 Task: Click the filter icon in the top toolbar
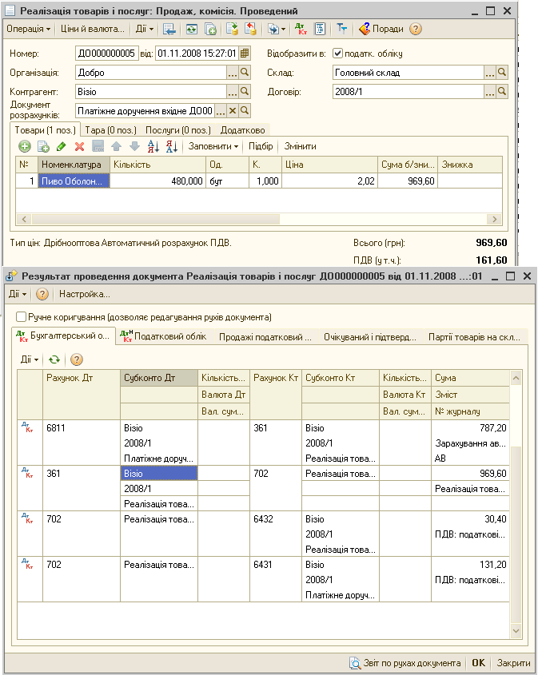coord(341,29)
